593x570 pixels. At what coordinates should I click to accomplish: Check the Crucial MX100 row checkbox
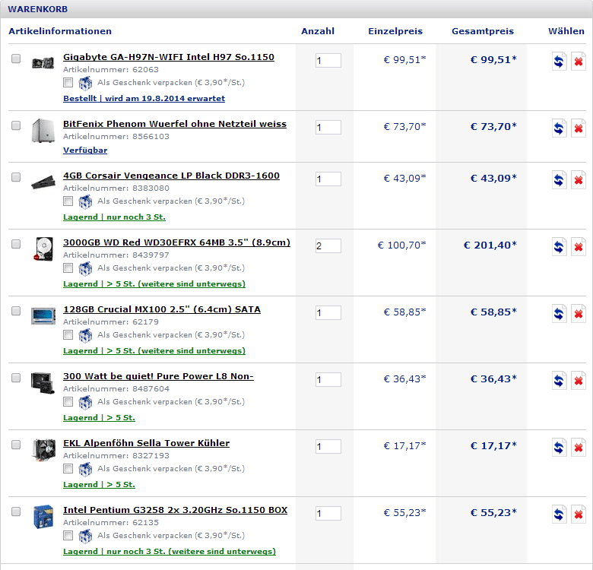pyautogui.click(x=16, y=311)
